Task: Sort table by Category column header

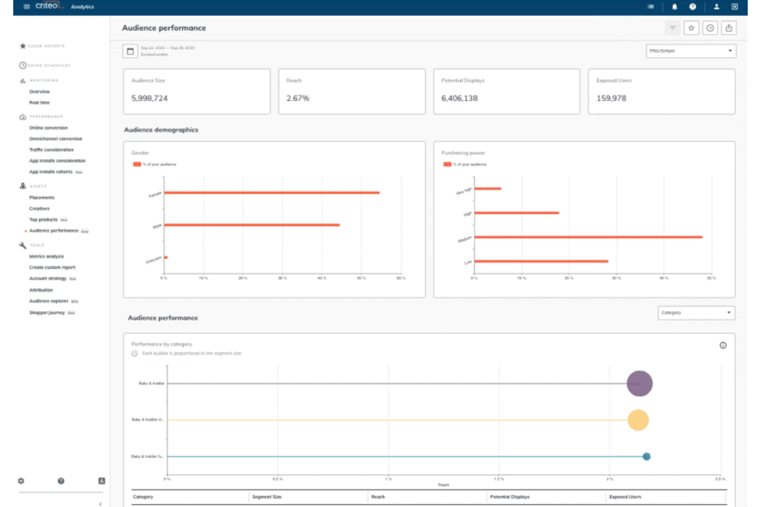Action: 143,497
